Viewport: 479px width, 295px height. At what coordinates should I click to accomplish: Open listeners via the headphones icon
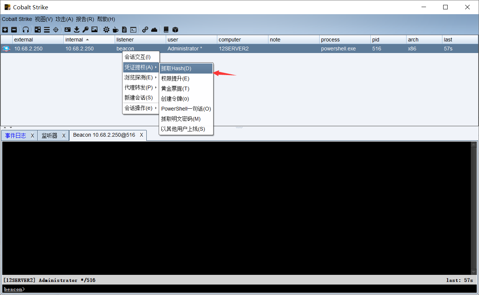click(26, 29)
